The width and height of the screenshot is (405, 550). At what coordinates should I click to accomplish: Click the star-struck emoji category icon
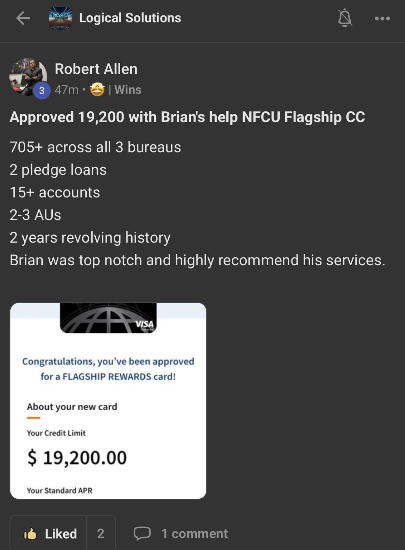[97, 90]
